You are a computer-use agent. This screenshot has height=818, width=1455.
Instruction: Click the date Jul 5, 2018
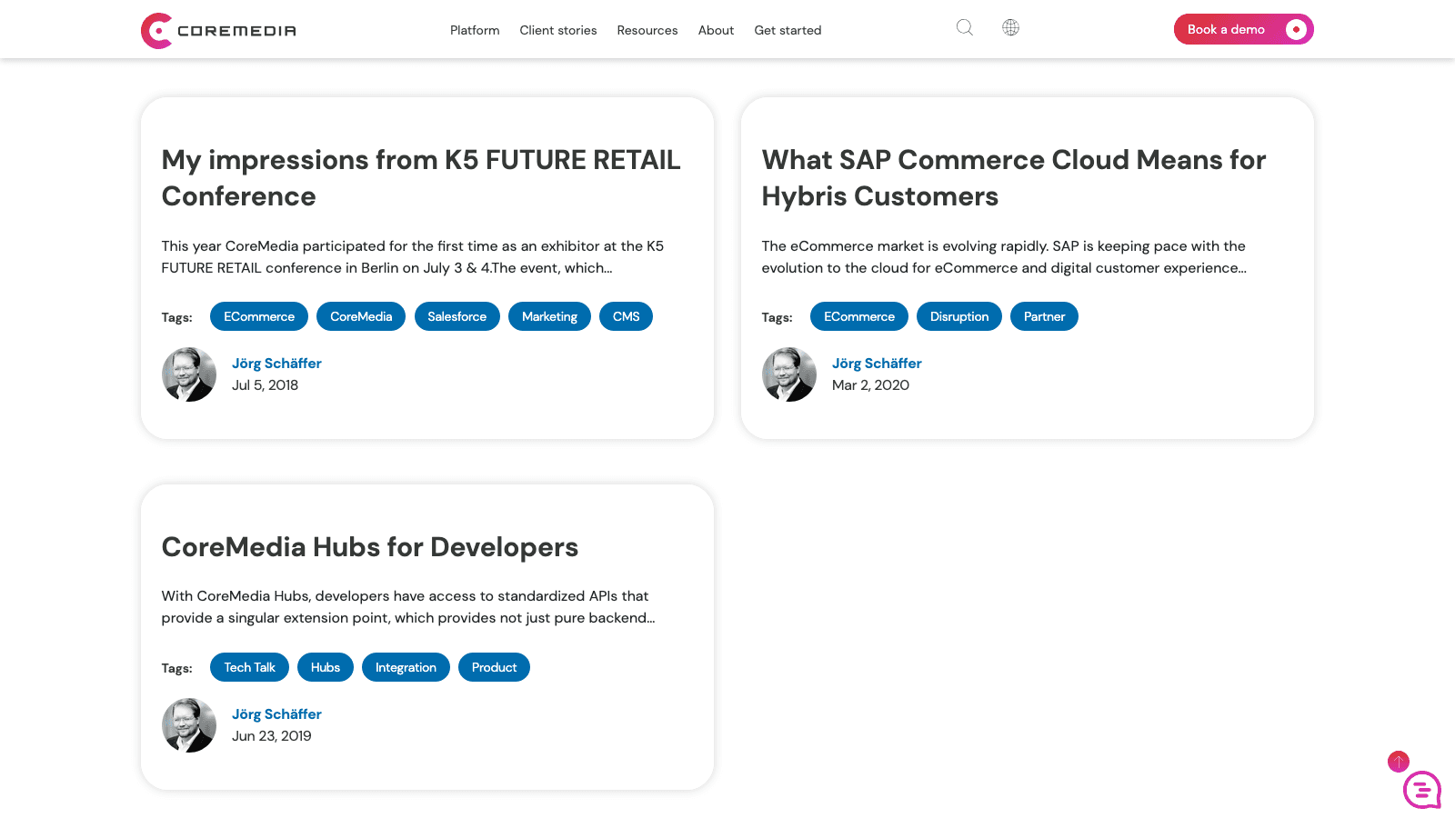[x=265, y=385]
